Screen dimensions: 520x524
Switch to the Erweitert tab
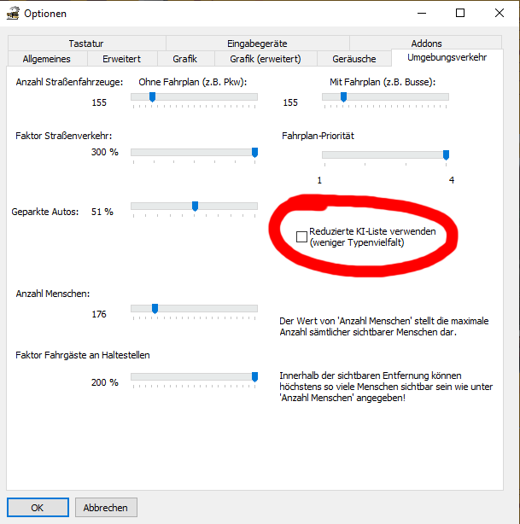(122, 59)
